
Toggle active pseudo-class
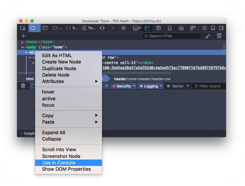(69, 99)
